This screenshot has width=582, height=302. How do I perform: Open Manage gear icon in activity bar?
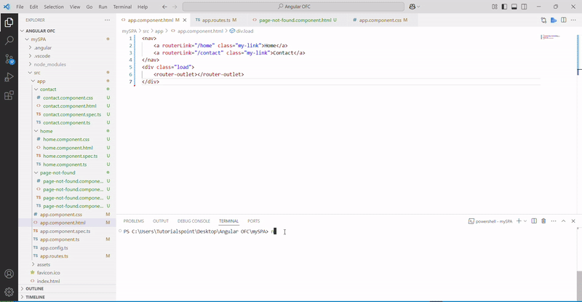[9, 292]
